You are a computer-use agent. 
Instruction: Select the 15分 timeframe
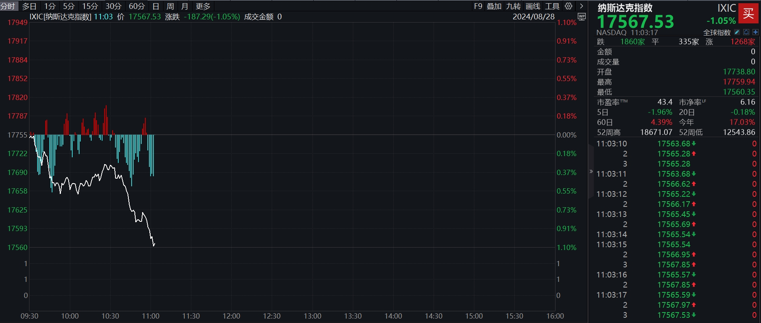click(x=90, y=6)
